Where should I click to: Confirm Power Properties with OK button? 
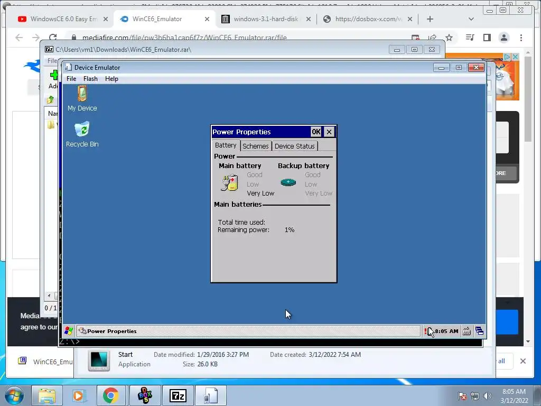(316, 132)
